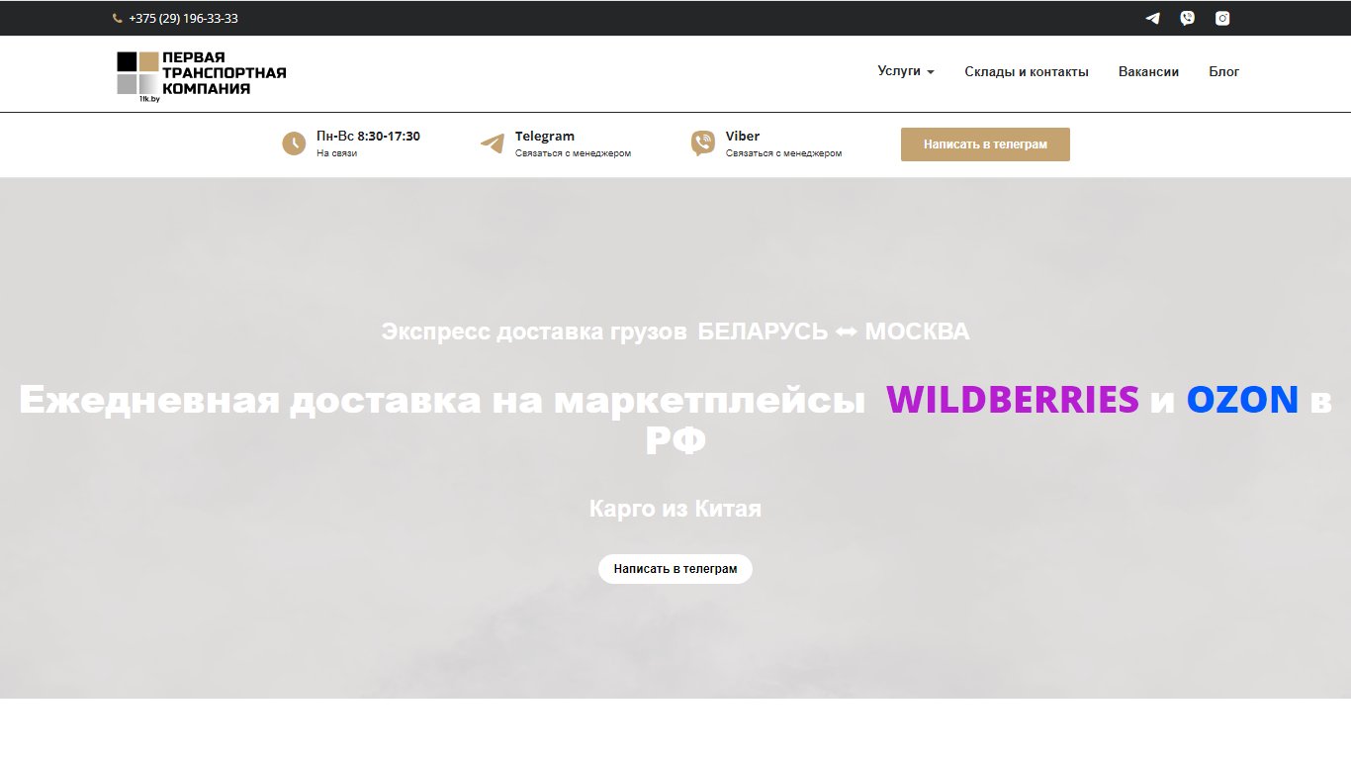Image resolution: width=1351 pixels, height=760 pixels.
Task: Go to the Блог page
Action: coord(1223,71)
